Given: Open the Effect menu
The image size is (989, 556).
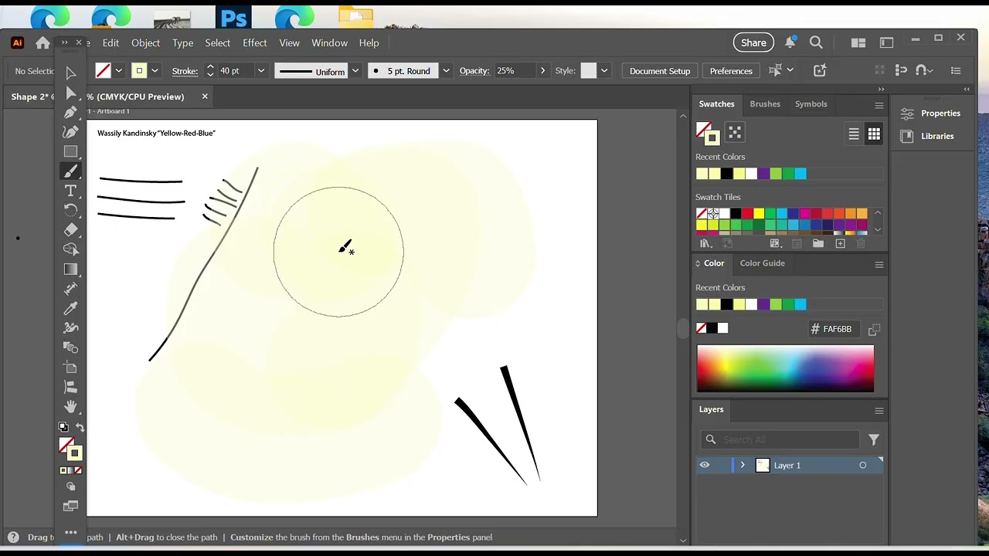Looking at the screenshot, I should pyautogui.click(x=254, y=42).
